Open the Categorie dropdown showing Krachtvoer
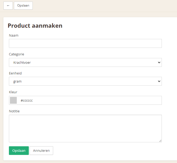 85,62
